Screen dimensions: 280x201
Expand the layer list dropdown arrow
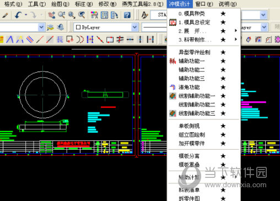(x=41, y=28)
